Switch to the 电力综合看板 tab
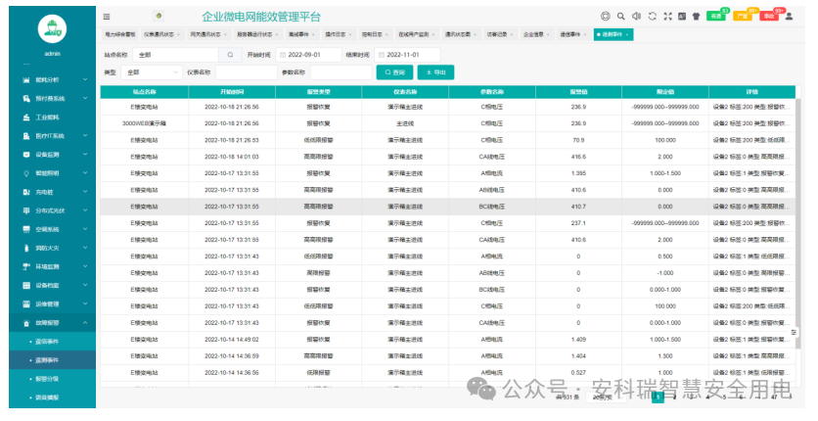The image size is (818, 421). coord(120,34)
